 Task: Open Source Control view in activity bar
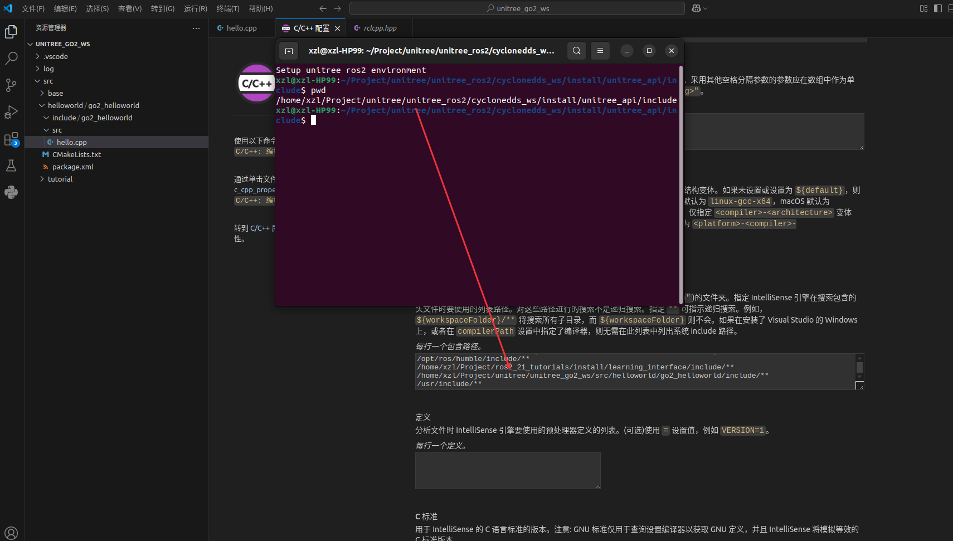pyautogui.click(x=11, y=85)
